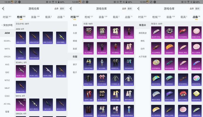Viewport: 203px width, 117px height.
Task: Go back from the 时装 warehouse screen
Action: coord(71,9)
